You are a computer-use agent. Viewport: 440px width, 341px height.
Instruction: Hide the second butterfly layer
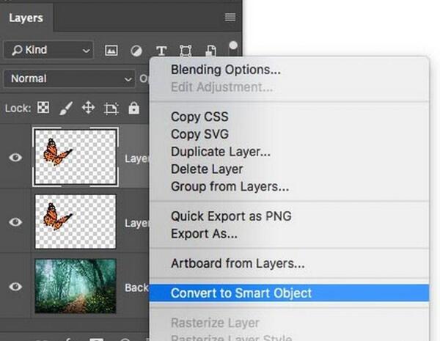15,222
